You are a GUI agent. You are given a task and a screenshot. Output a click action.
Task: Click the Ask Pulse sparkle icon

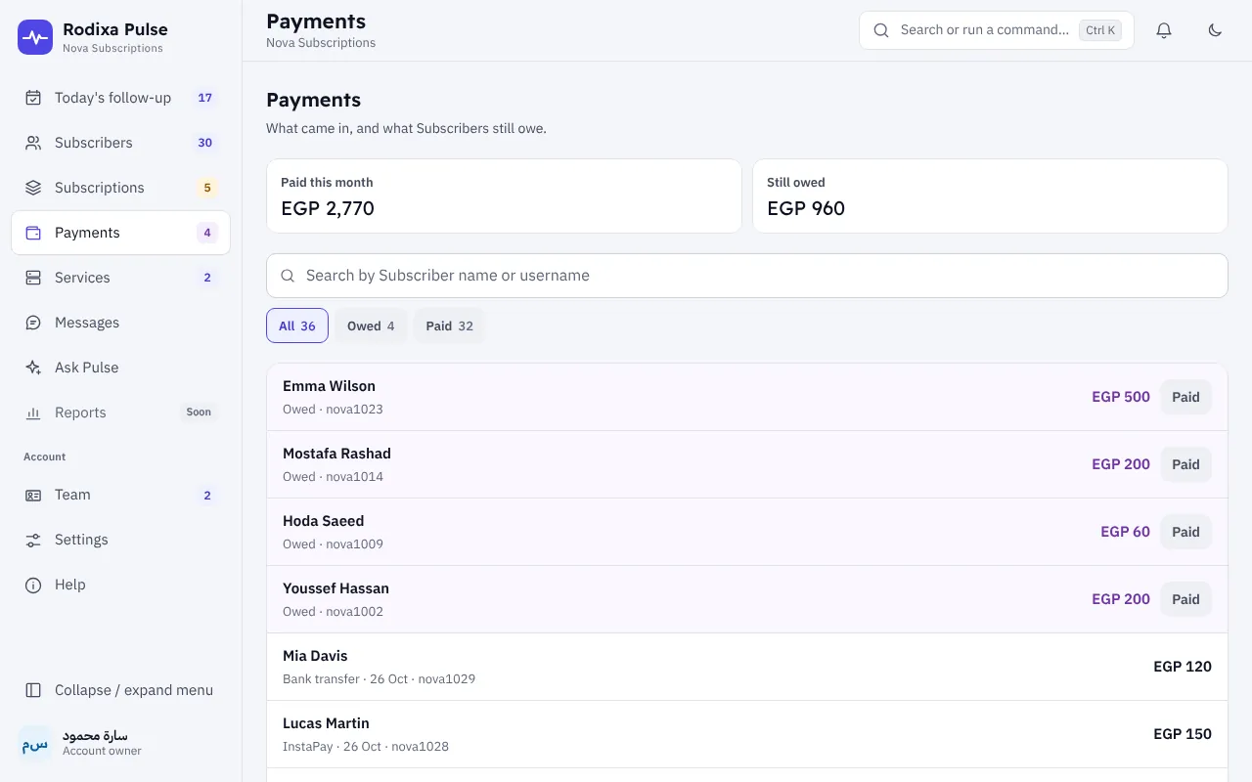click(33, 368)
